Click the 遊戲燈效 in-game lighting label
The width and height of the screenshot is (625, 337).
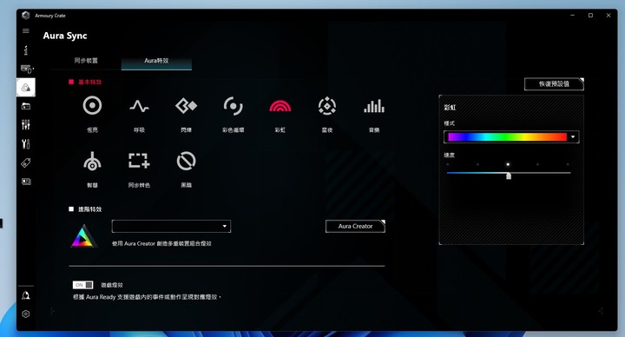pos(112,285)
